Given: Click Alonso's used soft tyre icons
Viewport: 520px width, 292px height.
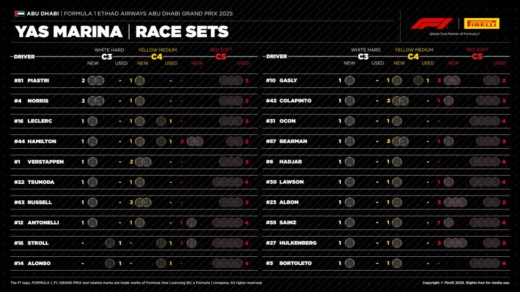Looking at the screenshot, I should [x=228, y=263].
